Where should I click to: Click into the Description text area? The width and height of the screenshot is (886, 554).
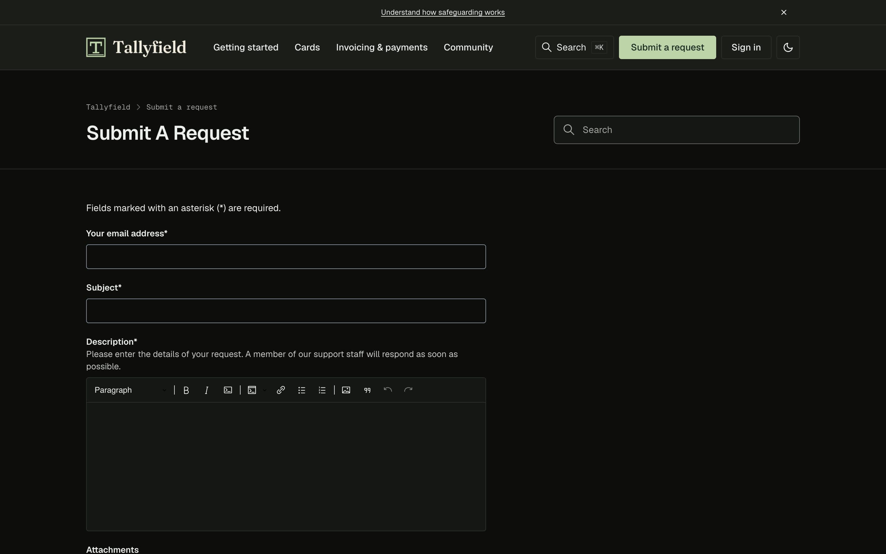coord(285,466)
